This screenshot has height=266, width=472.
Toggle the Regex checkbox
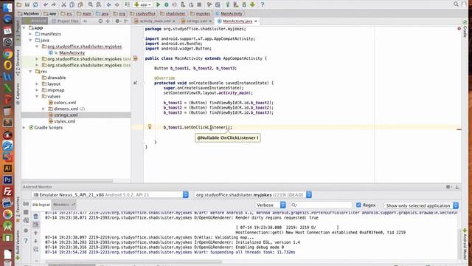tap(358, 205)
